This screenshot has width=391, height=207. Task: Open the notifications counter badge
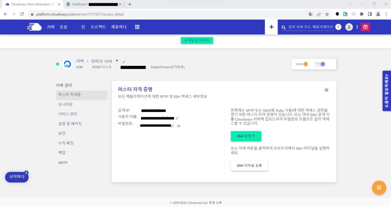(x=338, y=27)
